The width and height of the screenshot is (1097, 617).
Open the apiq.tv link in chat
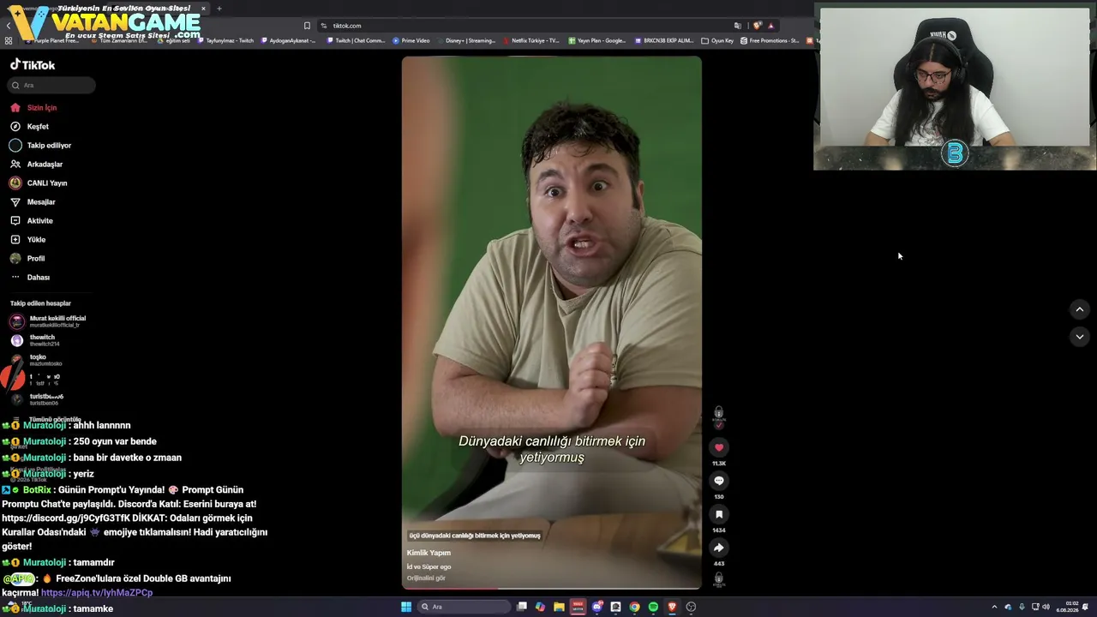tap(97, 592)
